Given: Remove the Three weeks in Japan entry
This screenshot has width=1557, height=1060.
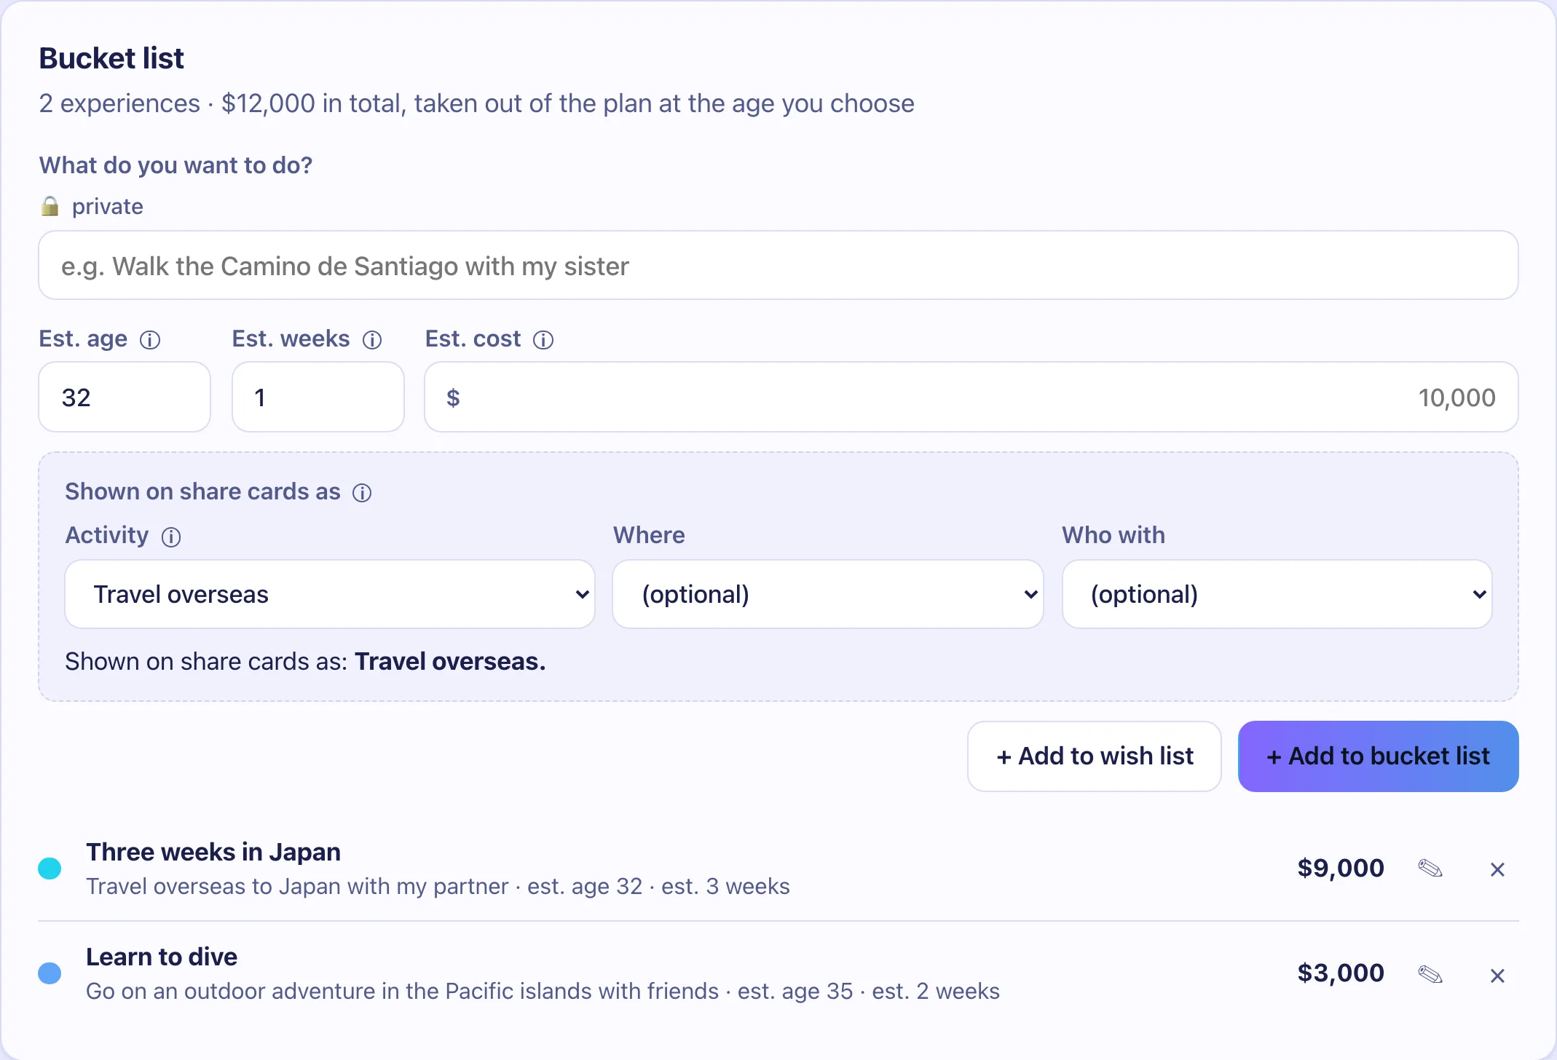Looking at the screenshot, I should [1497, 869].
